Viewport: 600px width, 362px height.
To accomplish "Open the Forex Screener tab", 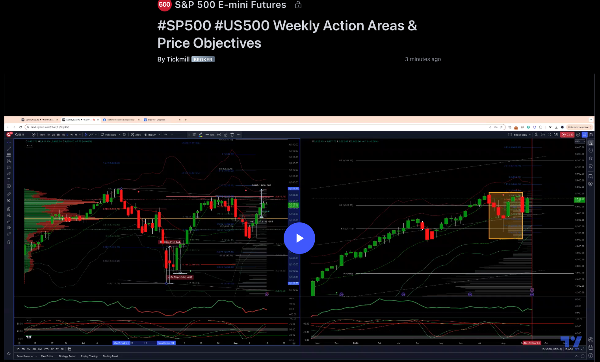I will pos(25,356).
